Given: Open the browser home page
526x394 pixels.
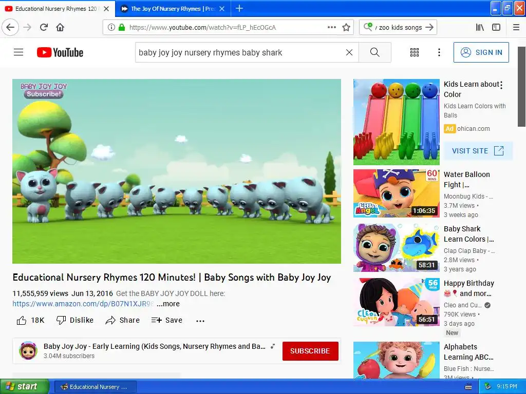Looking at the screenshot, I should (x=60, y=27).
